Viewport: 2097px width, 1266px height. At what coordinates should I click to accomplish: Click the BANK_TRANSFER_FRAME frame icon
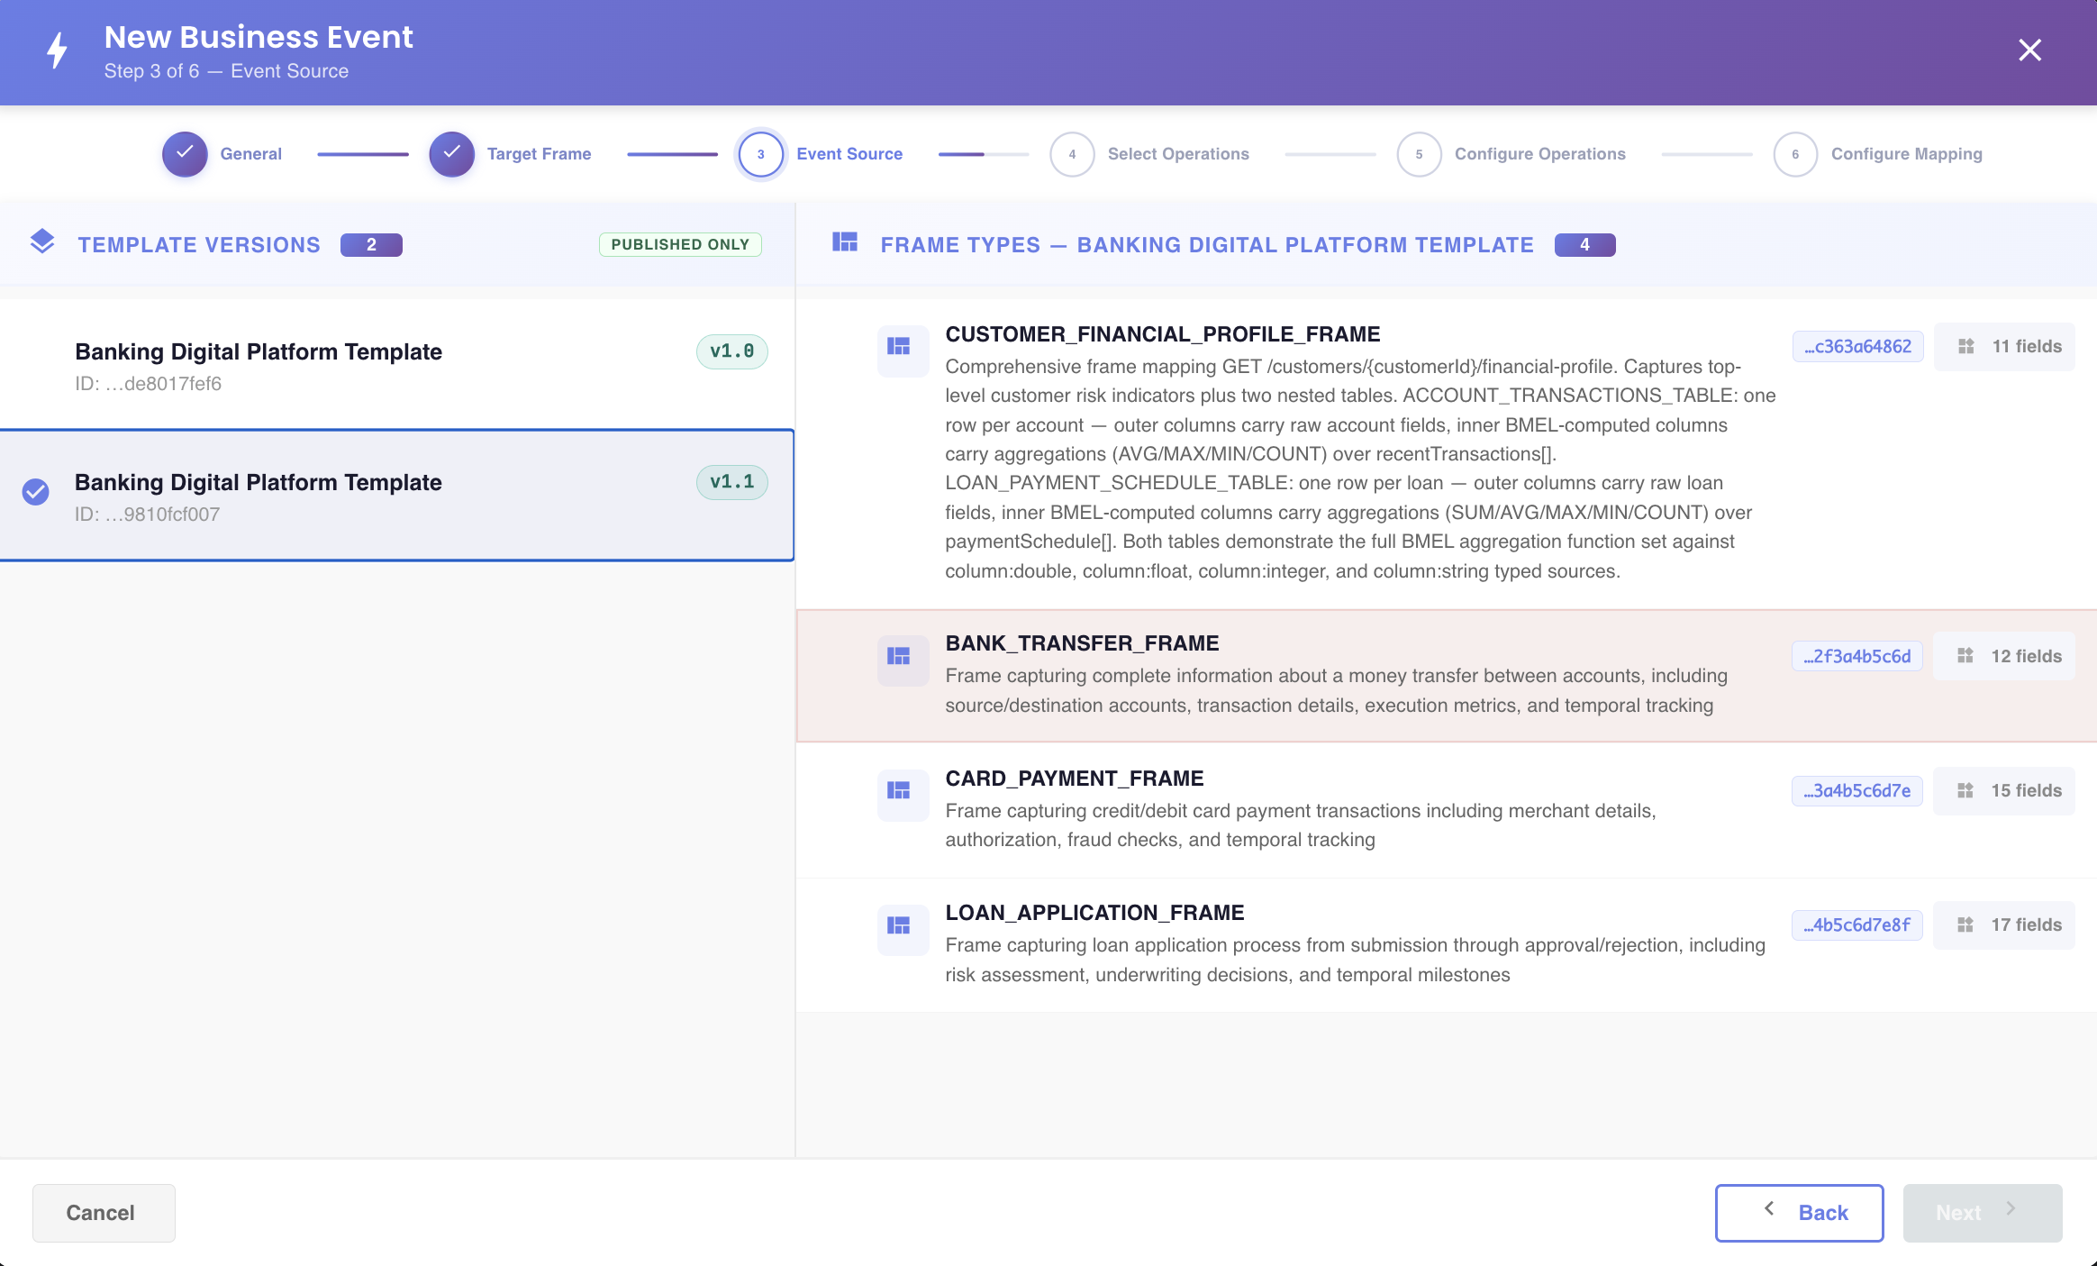[903, 658]
